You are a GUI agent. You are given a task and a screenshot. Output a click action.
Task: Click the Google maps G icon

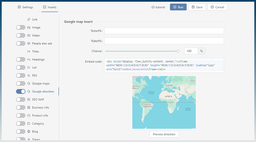[x=29, y=84]
